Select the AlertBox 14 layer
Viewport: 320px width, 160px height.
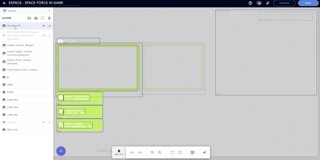tap(26, 26)
